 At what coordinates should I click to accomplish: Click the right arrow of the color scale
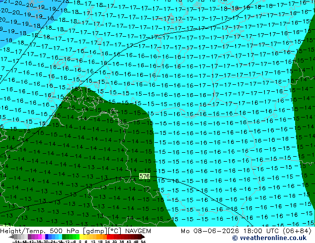[x=144, y=237]
